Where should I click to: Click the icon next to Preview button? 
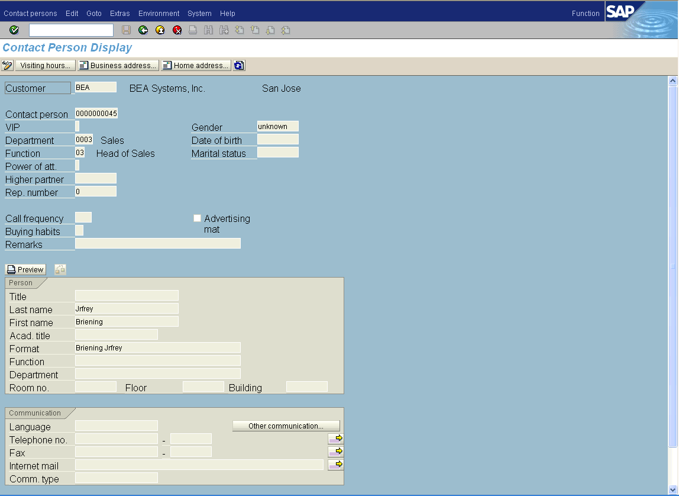[x=60, y=269]
